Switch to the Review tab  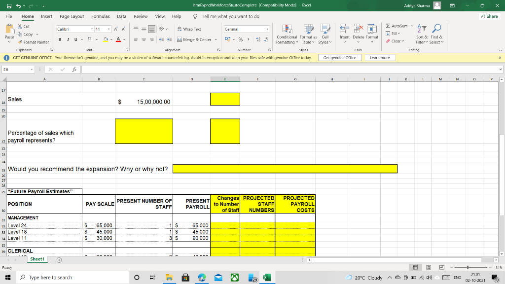click(141, 16)
